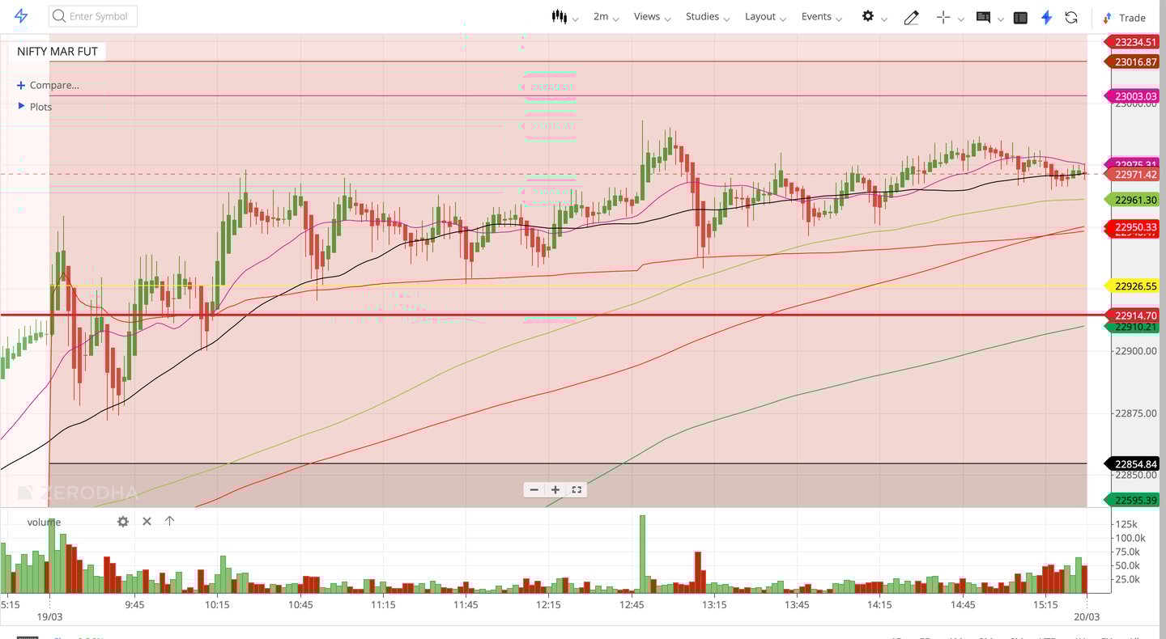1166x639 pixels.
Task: Toggle the side panel icon
Action: pos(1020,17)
